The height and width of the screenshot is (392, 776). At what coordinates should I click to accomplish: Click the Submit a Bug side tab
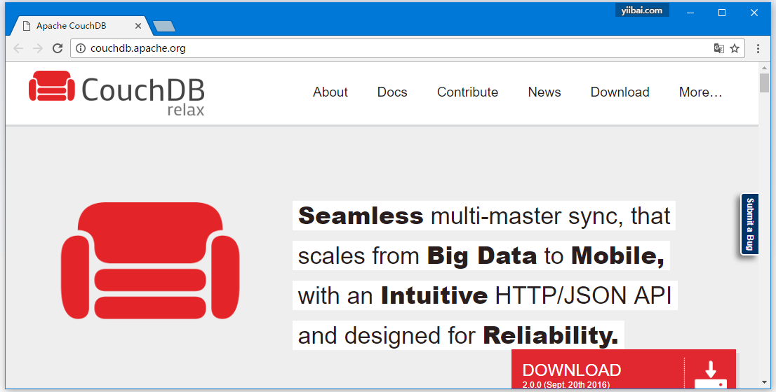pyautogui.click(x=749, y=224)
